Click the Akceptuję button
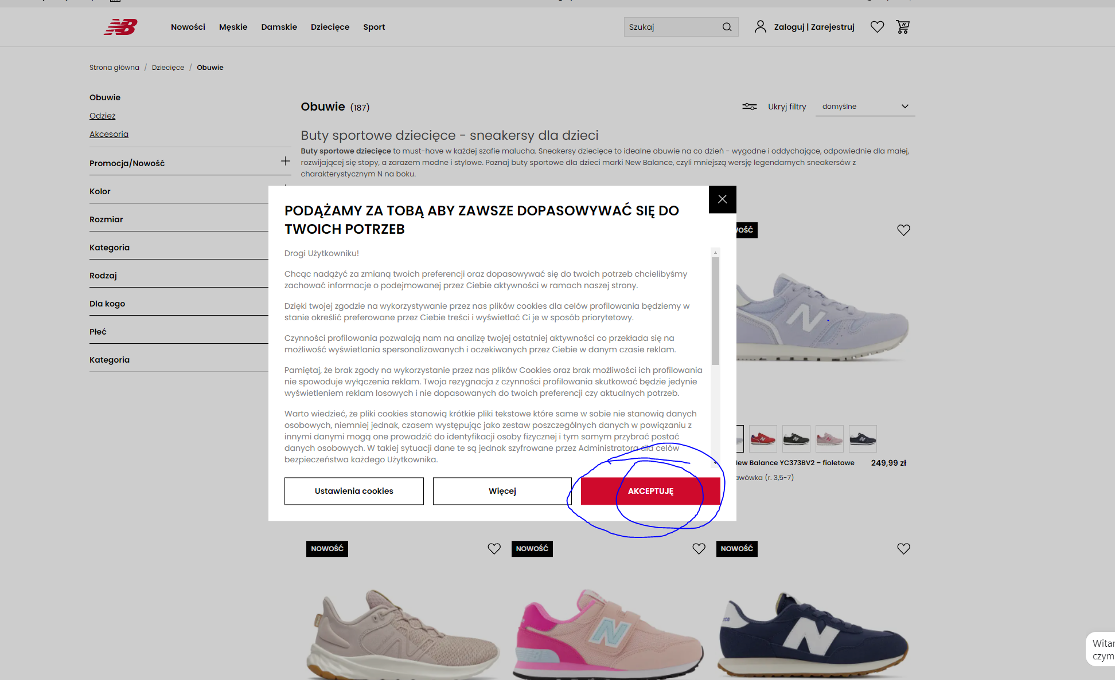The height and width of the screenshot is (680, 1115). [650, 491]
